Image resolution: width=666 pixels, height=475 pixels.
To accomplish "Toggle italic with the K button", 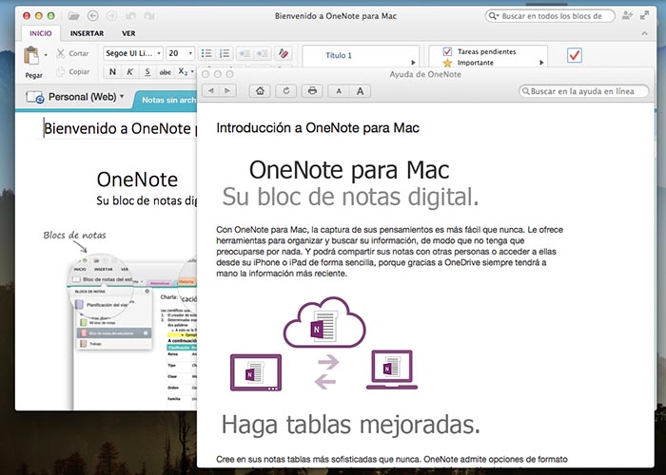I will (130, 71).
